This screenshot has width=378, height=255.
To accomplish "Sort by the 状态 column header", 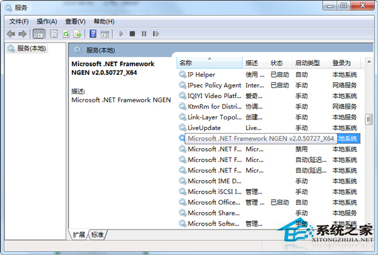I will (280, 63).
